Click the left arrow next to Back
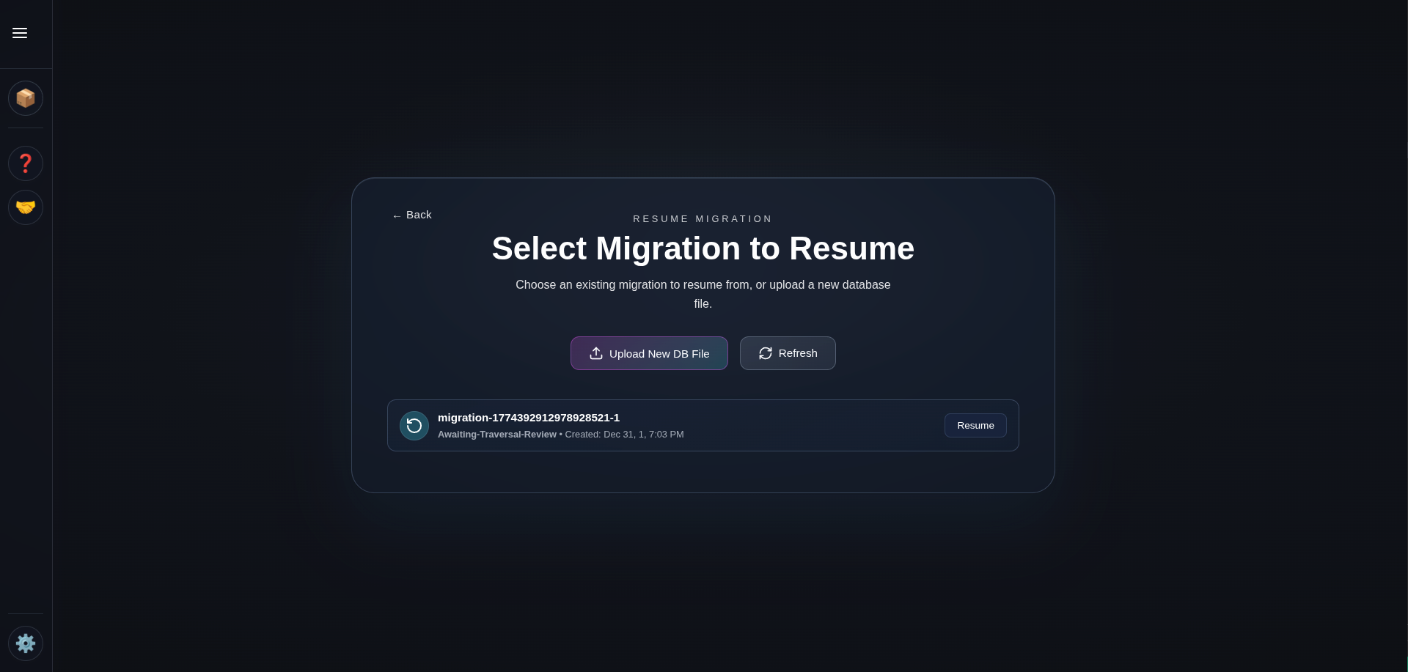This screenshot has height=672, width=1408. tap(395, 215)
